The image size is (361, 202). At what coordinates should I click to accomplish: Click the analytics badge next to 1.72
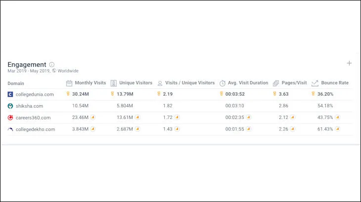[x=177, y=117]
